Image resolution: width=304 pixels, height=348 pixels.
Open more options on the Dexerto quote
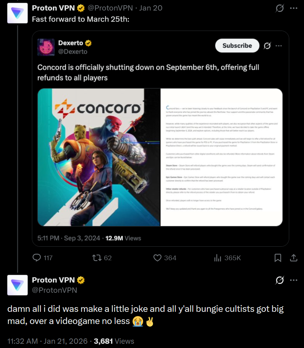279,46
